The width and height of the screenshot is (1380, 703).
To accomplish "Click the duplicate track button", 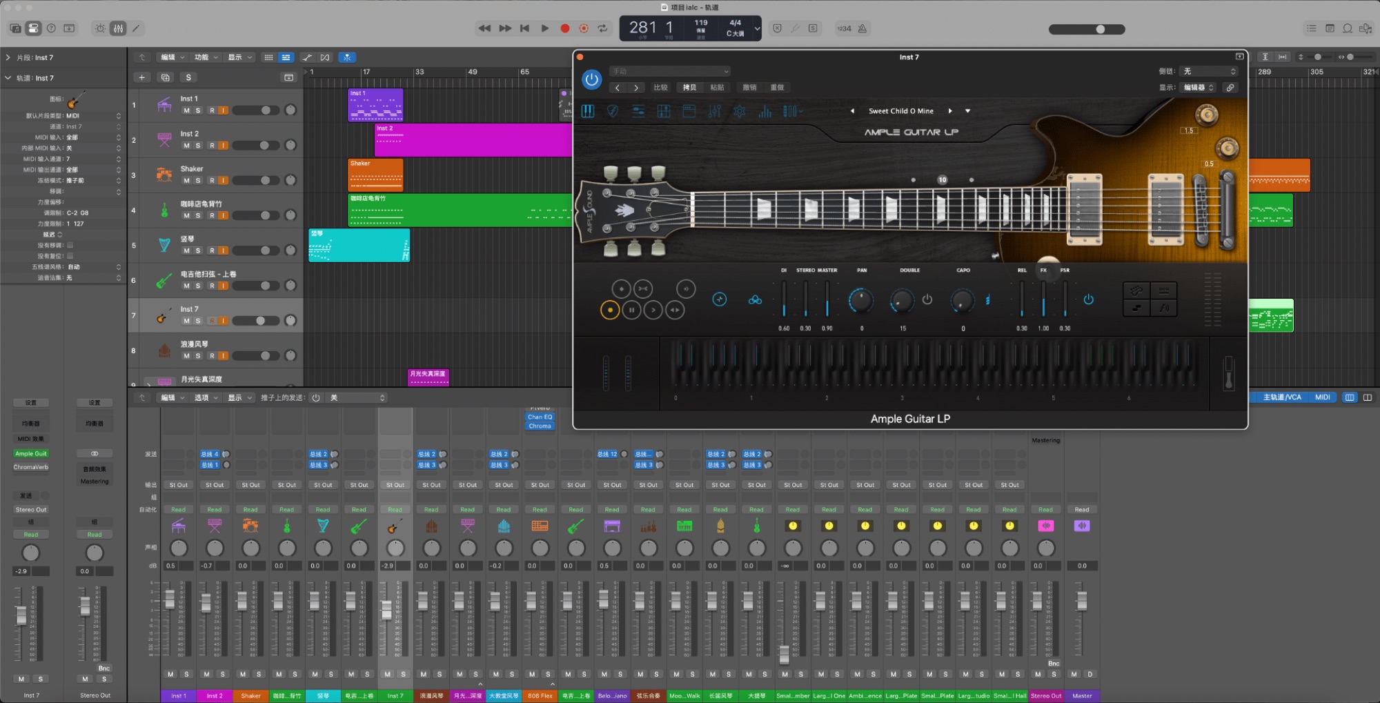I will [165, 77].
